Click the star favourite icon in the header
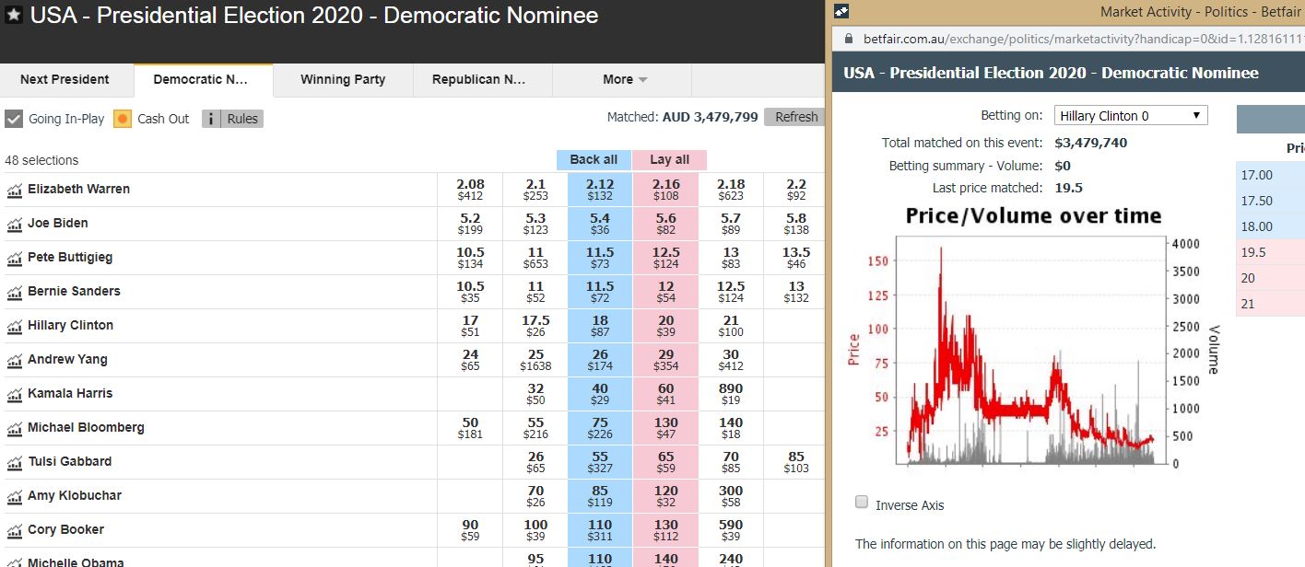The height and width of the screenshot is (567, 1305). pyautogui.click(x=14, y=17)
